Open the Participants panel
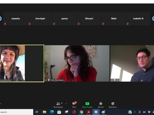 click(x=58, y=105)
